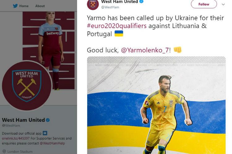Open the Home tab
This screenshot has height=154, width=232.
[24, 6]
